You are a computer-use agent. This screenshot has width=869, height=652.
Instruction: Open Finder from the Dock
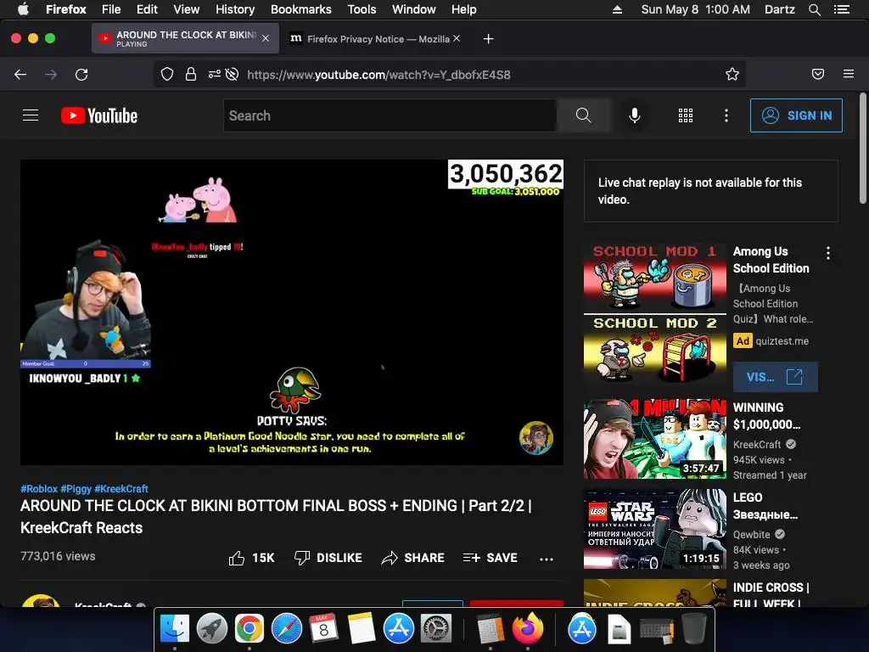175,628
